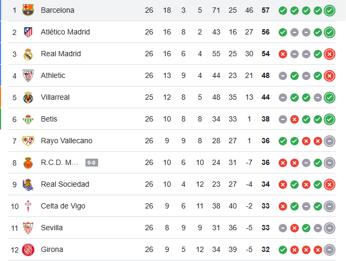The image size is (346, 261).
Task: Click the Betis club crest
Action: pyautogui.click(x=28, y=119)
